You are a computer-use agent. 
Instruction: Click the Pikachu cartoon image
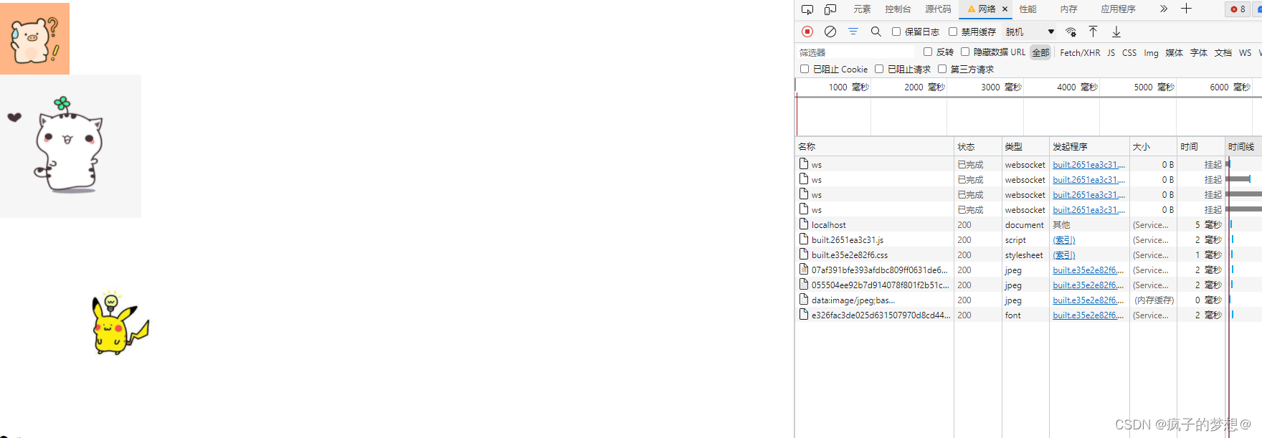click(120, 324)
